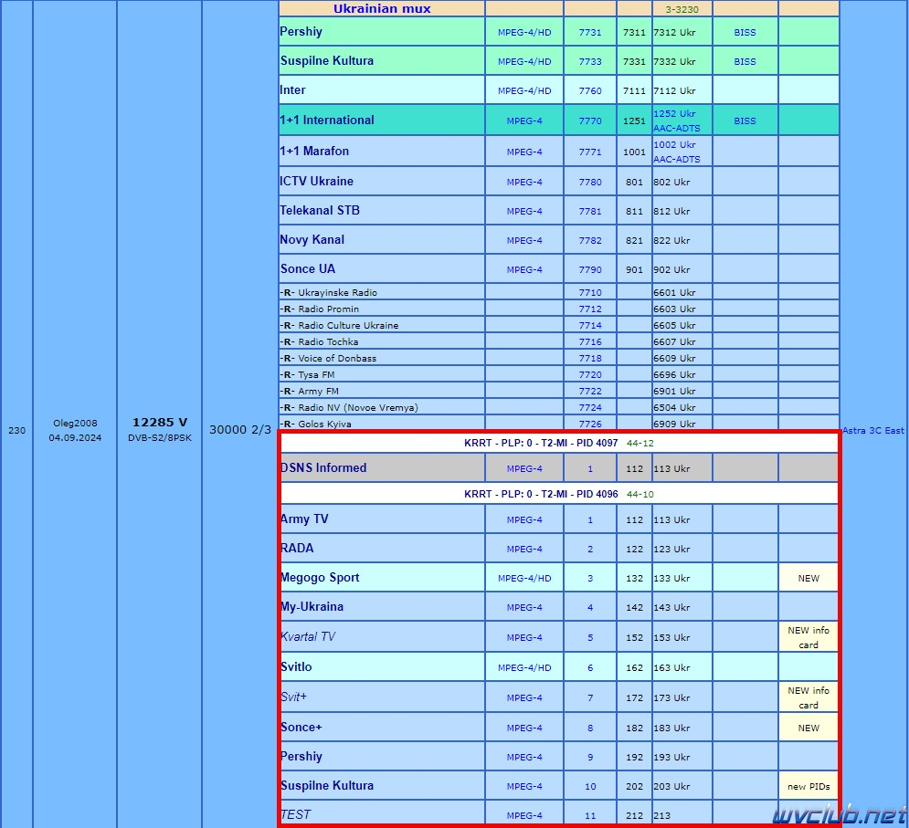Click the DVB-S2/8PSK modulation label

160,438
